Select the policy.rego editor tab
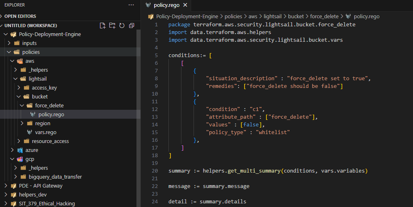 (x=166, y=5)
